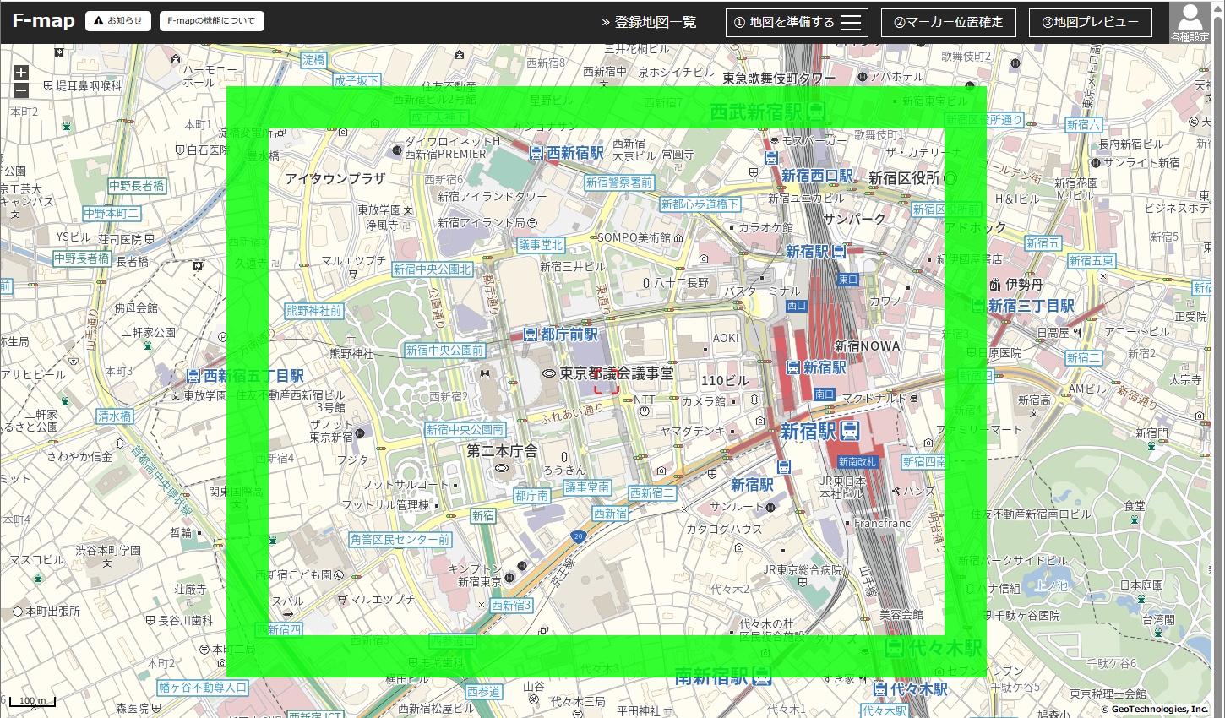Click the 新南改札 gate label

pos(857,462)
